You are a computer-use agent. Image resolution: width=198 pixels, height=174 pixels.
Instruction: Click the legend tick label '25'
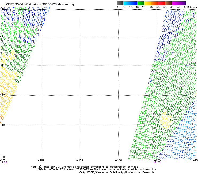pos(151,7)
